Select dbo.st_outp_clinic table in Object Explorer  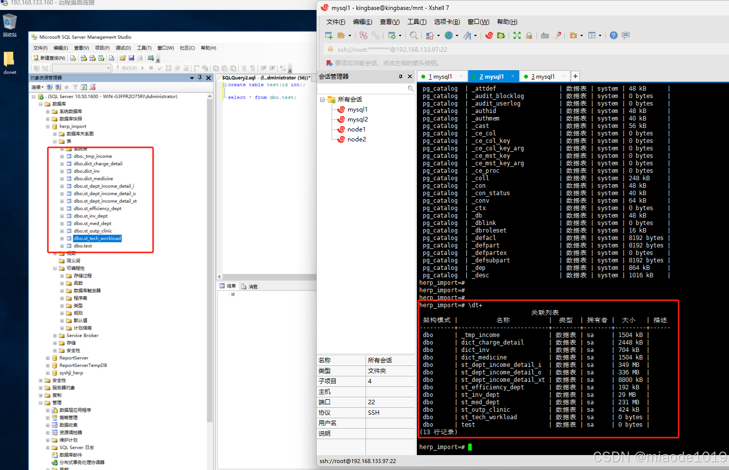(93, 231)
